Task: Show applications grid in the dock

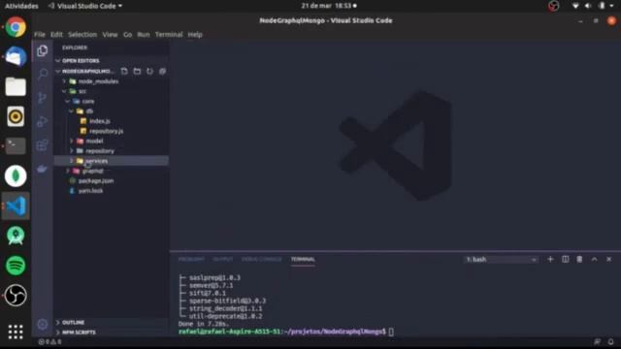Action: pyautogui.click(x=16, y=332)
